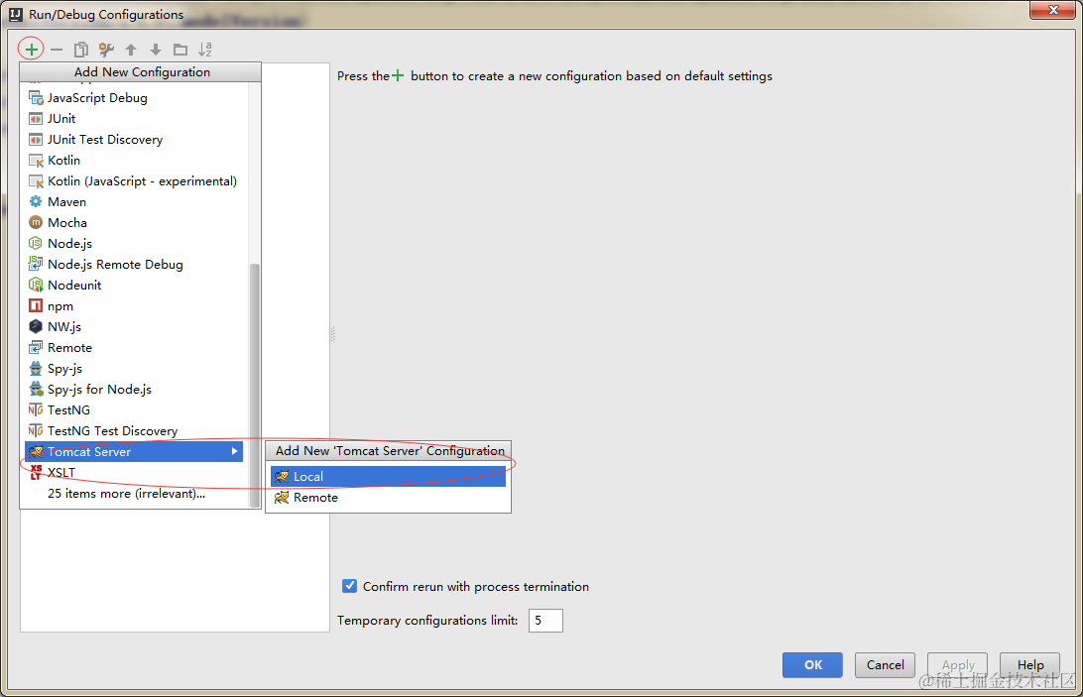Click the NW.js icon

click(36, 326)
